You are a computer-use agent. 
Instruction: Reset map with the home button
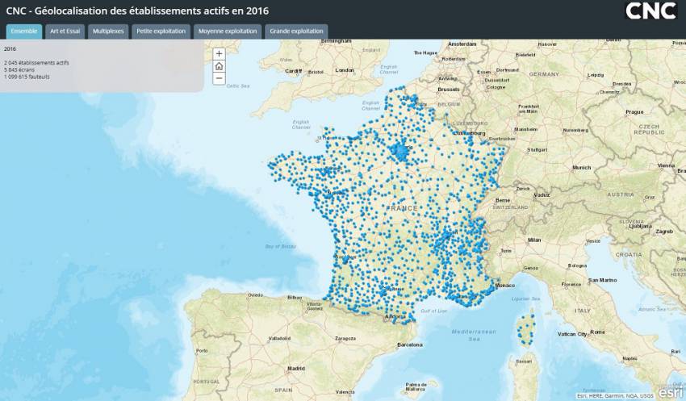pos(219,66)
